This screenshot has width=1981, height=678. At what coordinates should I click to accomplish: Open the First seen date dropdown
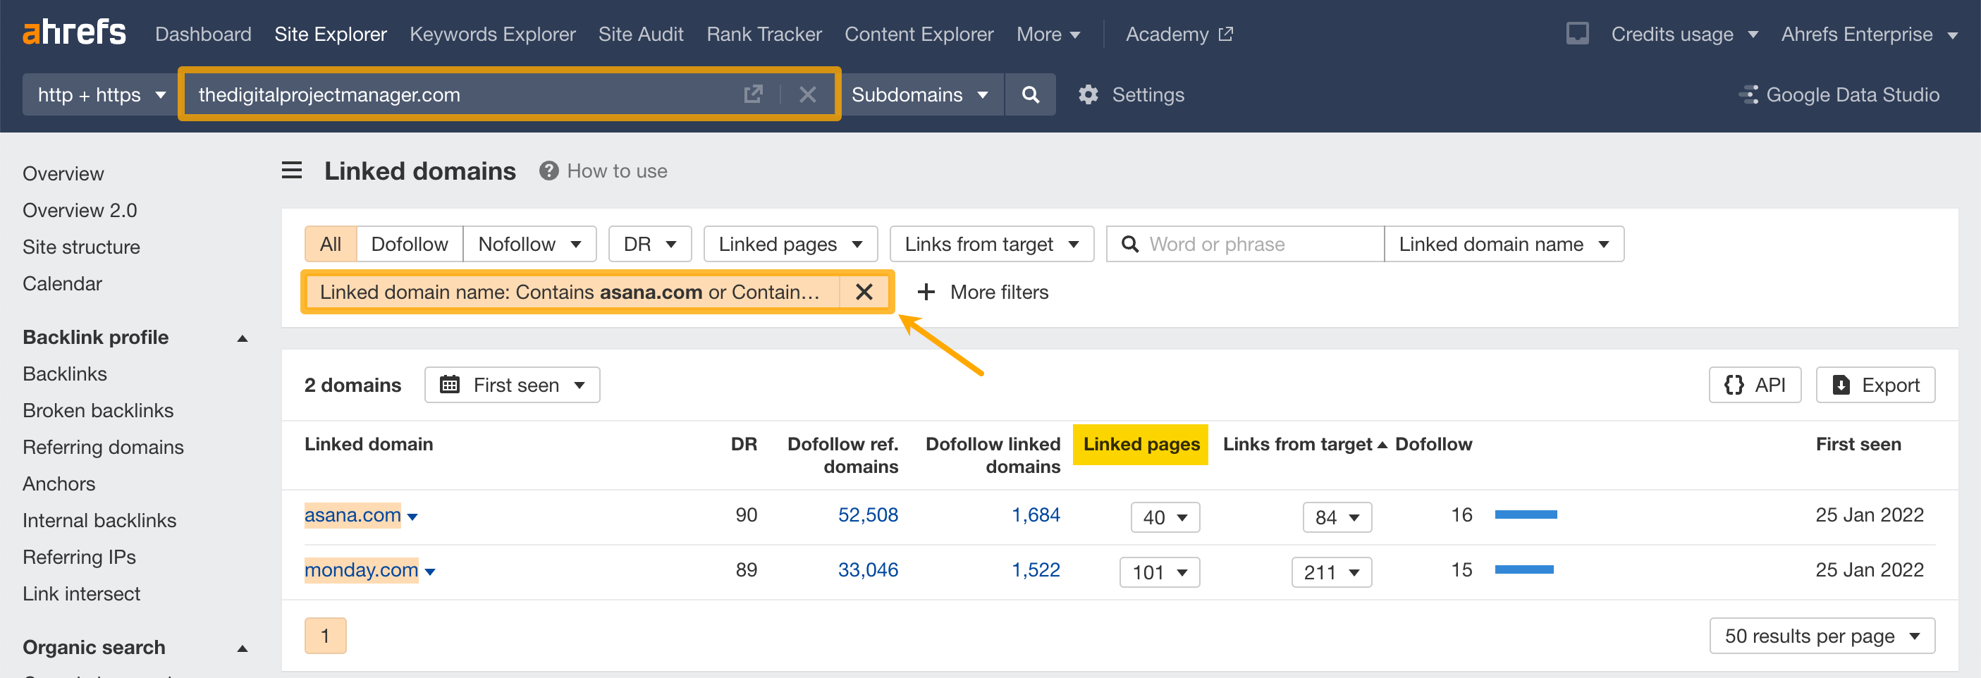pos(512,385)
